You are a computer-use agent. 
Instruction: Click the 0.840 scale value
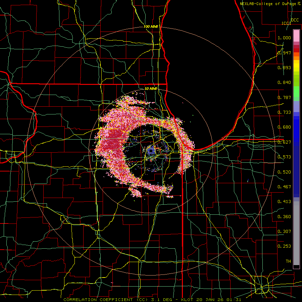pos(284,83)
